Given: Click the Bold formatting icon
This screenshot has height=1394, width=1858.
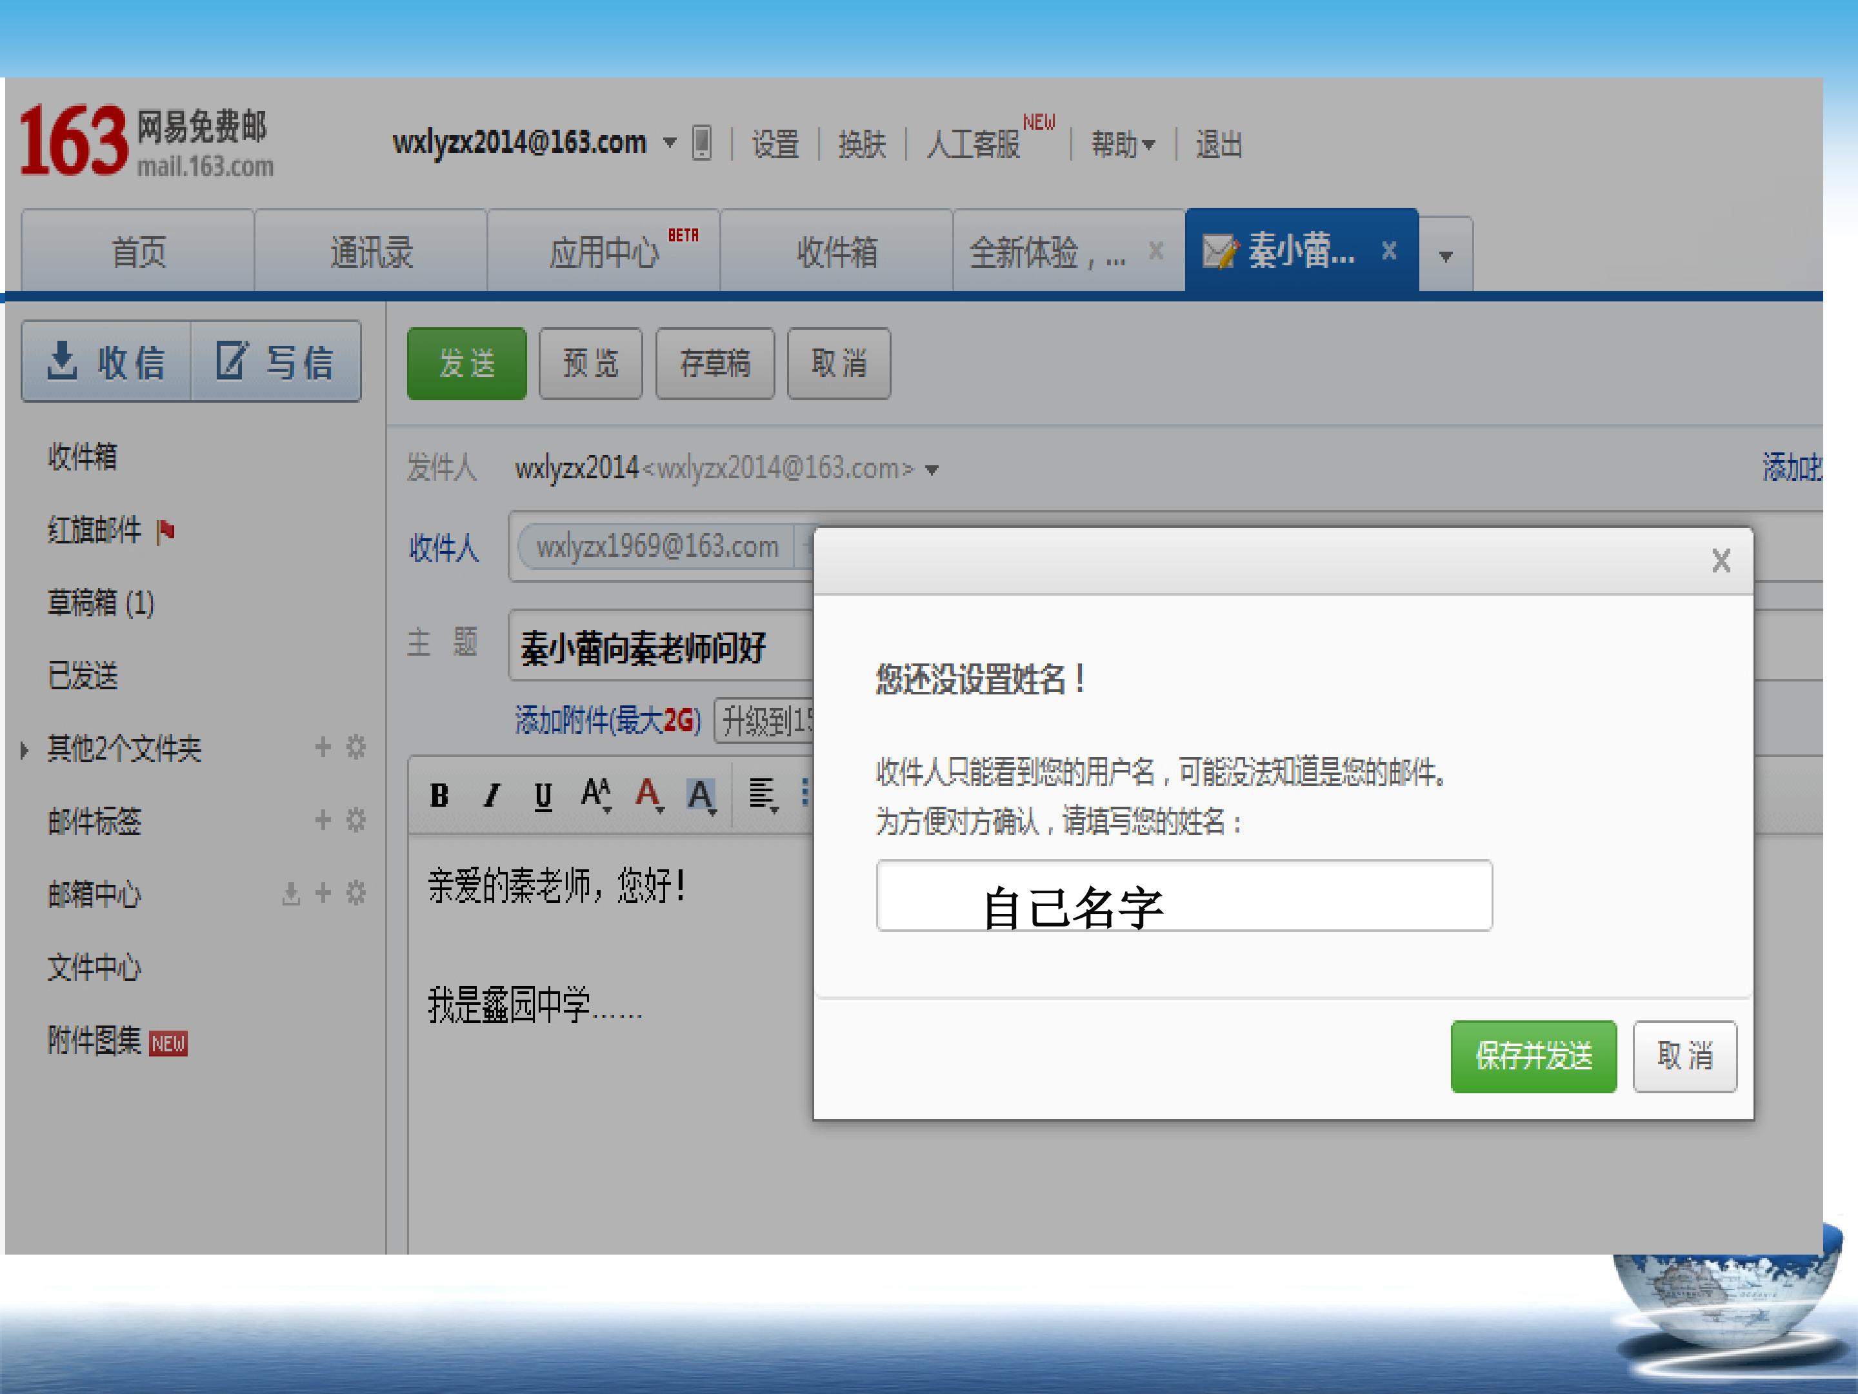Looking at the screenshot, I should tap(439, 795).
